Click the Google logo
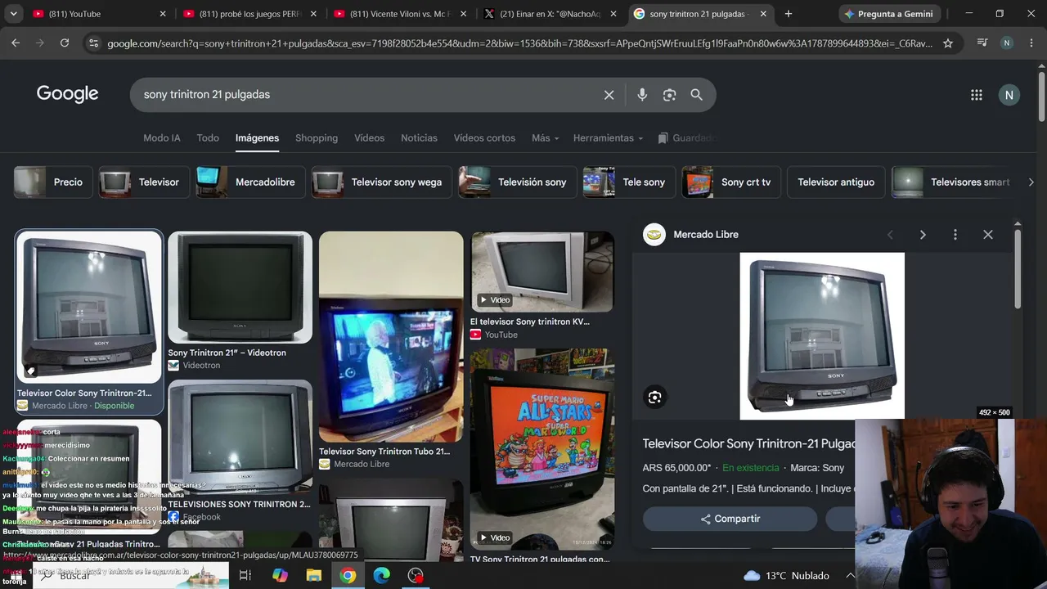The image size is (1047, 589). coord(67,94)
